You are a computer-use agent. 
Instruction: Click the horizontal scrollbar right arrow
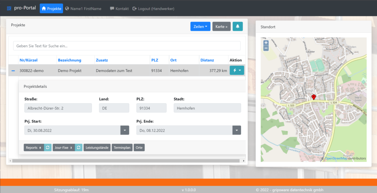(x=244, y=161)
